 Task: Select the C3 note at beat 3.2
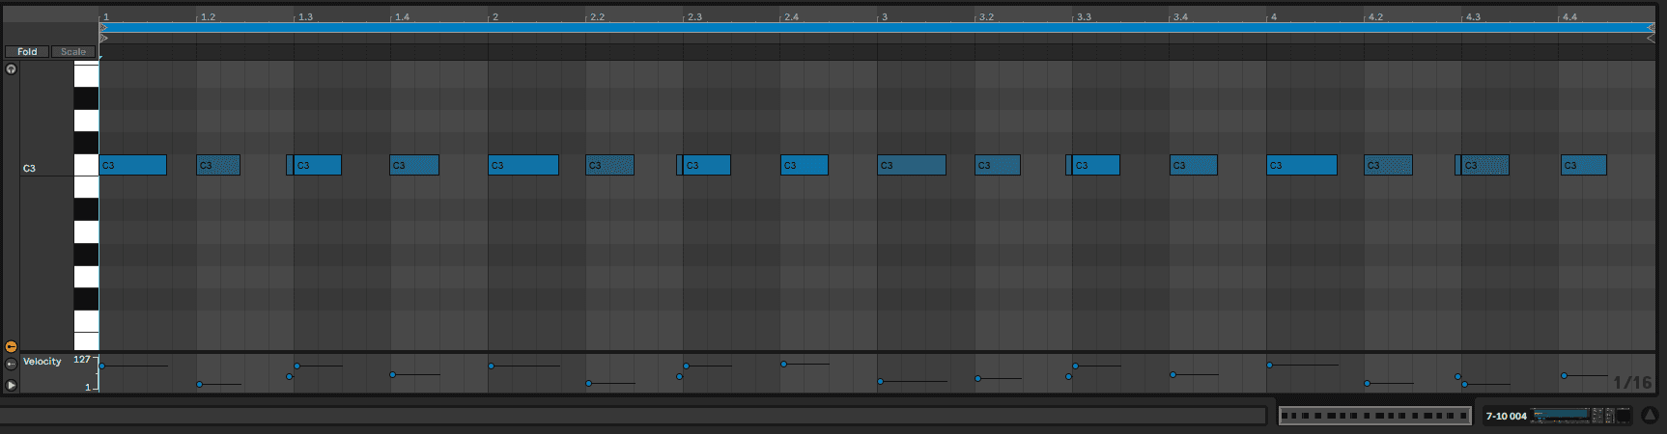(x=998, y=165)
